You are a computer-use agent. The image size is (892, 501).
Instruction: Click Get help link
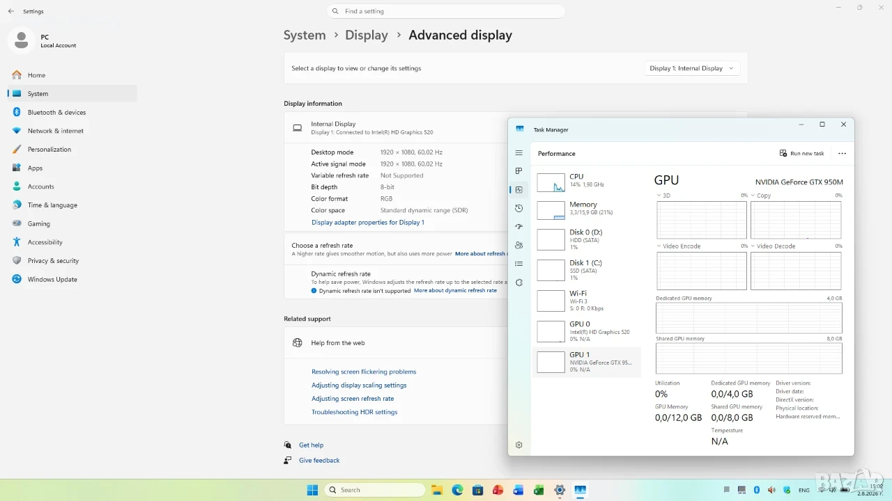point(311,445)
